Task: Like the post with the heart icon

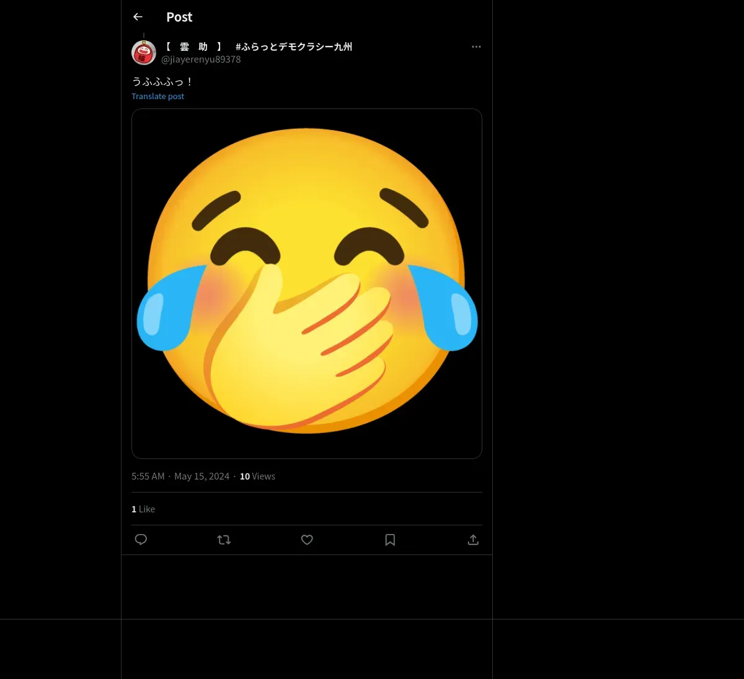Action: (307, 540)
